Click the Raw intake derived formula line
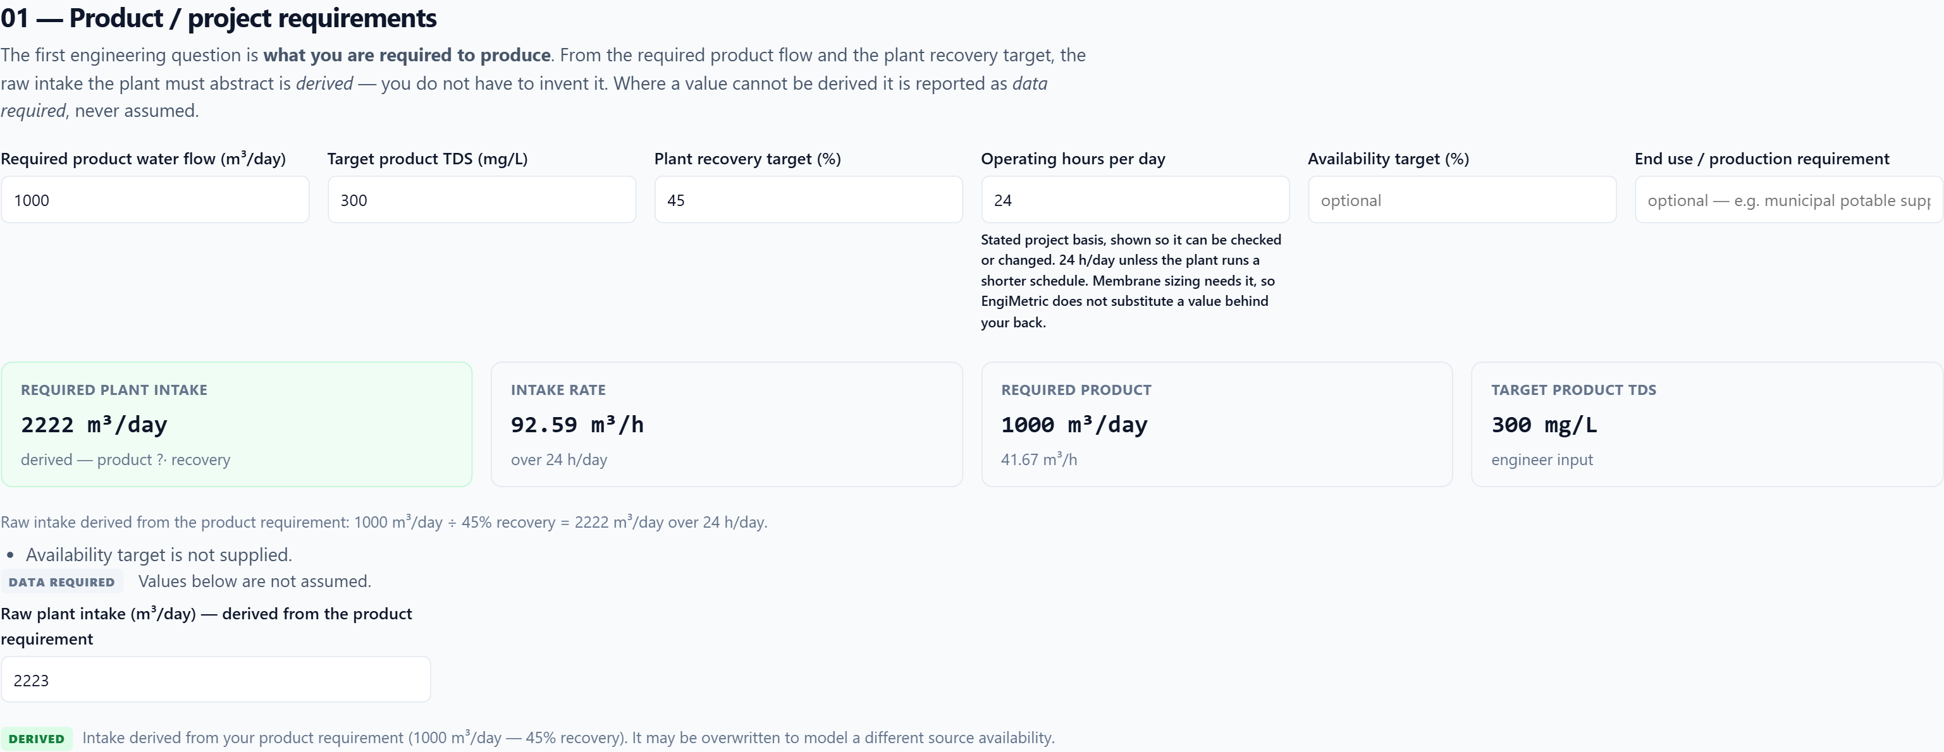 [384, 522]
